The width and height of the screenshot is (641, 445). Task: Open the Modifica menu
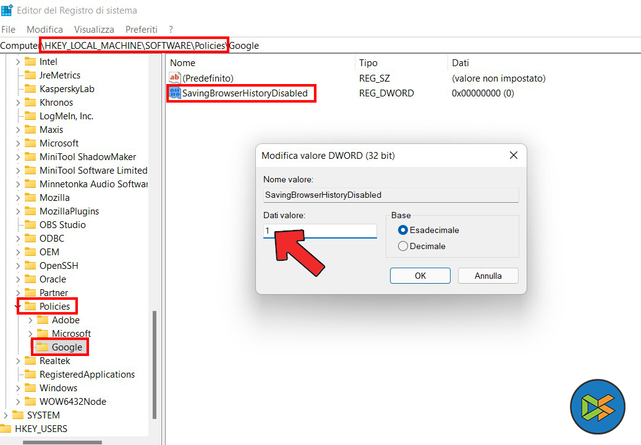tap(45, 30)
